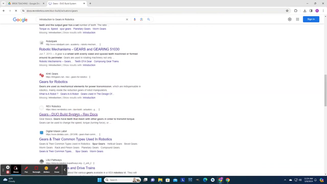
Task: Open more options for Robotpark result
Action: [x=100, y=44]
